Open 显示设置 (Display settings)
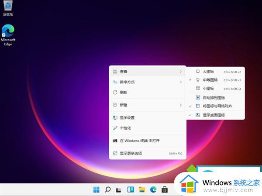 [x=148, y=117]
